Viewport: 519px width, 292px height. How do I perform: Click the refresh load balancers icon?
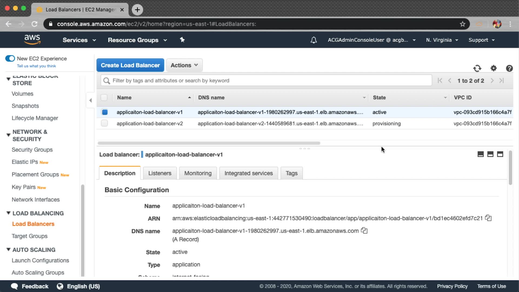point(477,68)
